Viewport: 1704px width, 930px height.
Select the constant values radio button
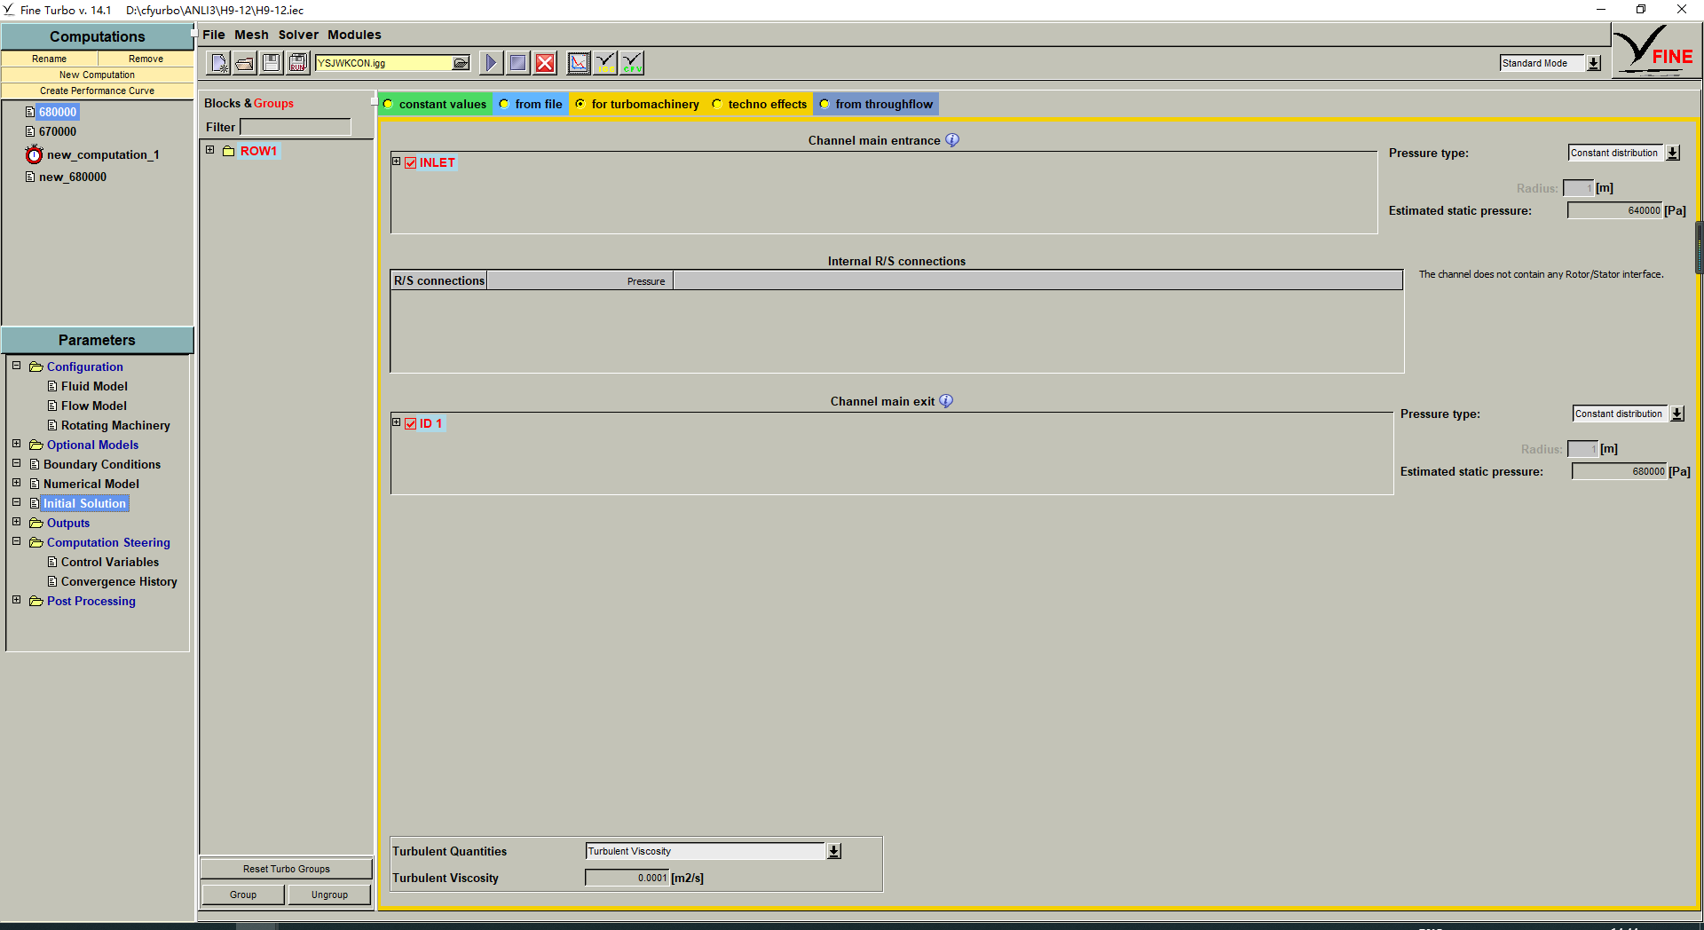tap(389, 105)
